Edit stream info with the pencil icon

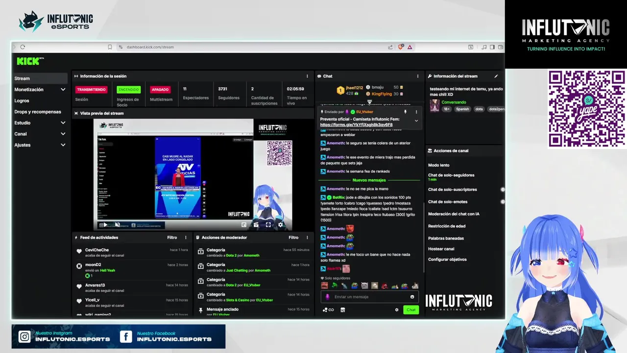(x=496, y=76)
